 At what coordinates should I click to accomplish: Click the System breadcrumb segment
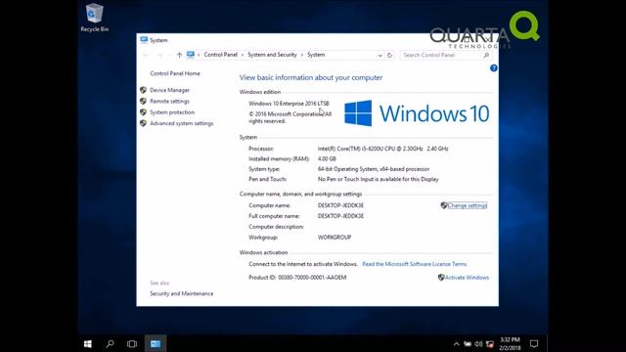pos(316,55)
